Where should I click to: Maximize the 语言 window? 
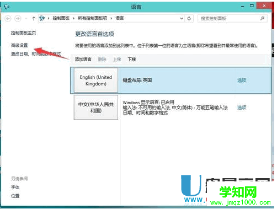tap(252, 6)
